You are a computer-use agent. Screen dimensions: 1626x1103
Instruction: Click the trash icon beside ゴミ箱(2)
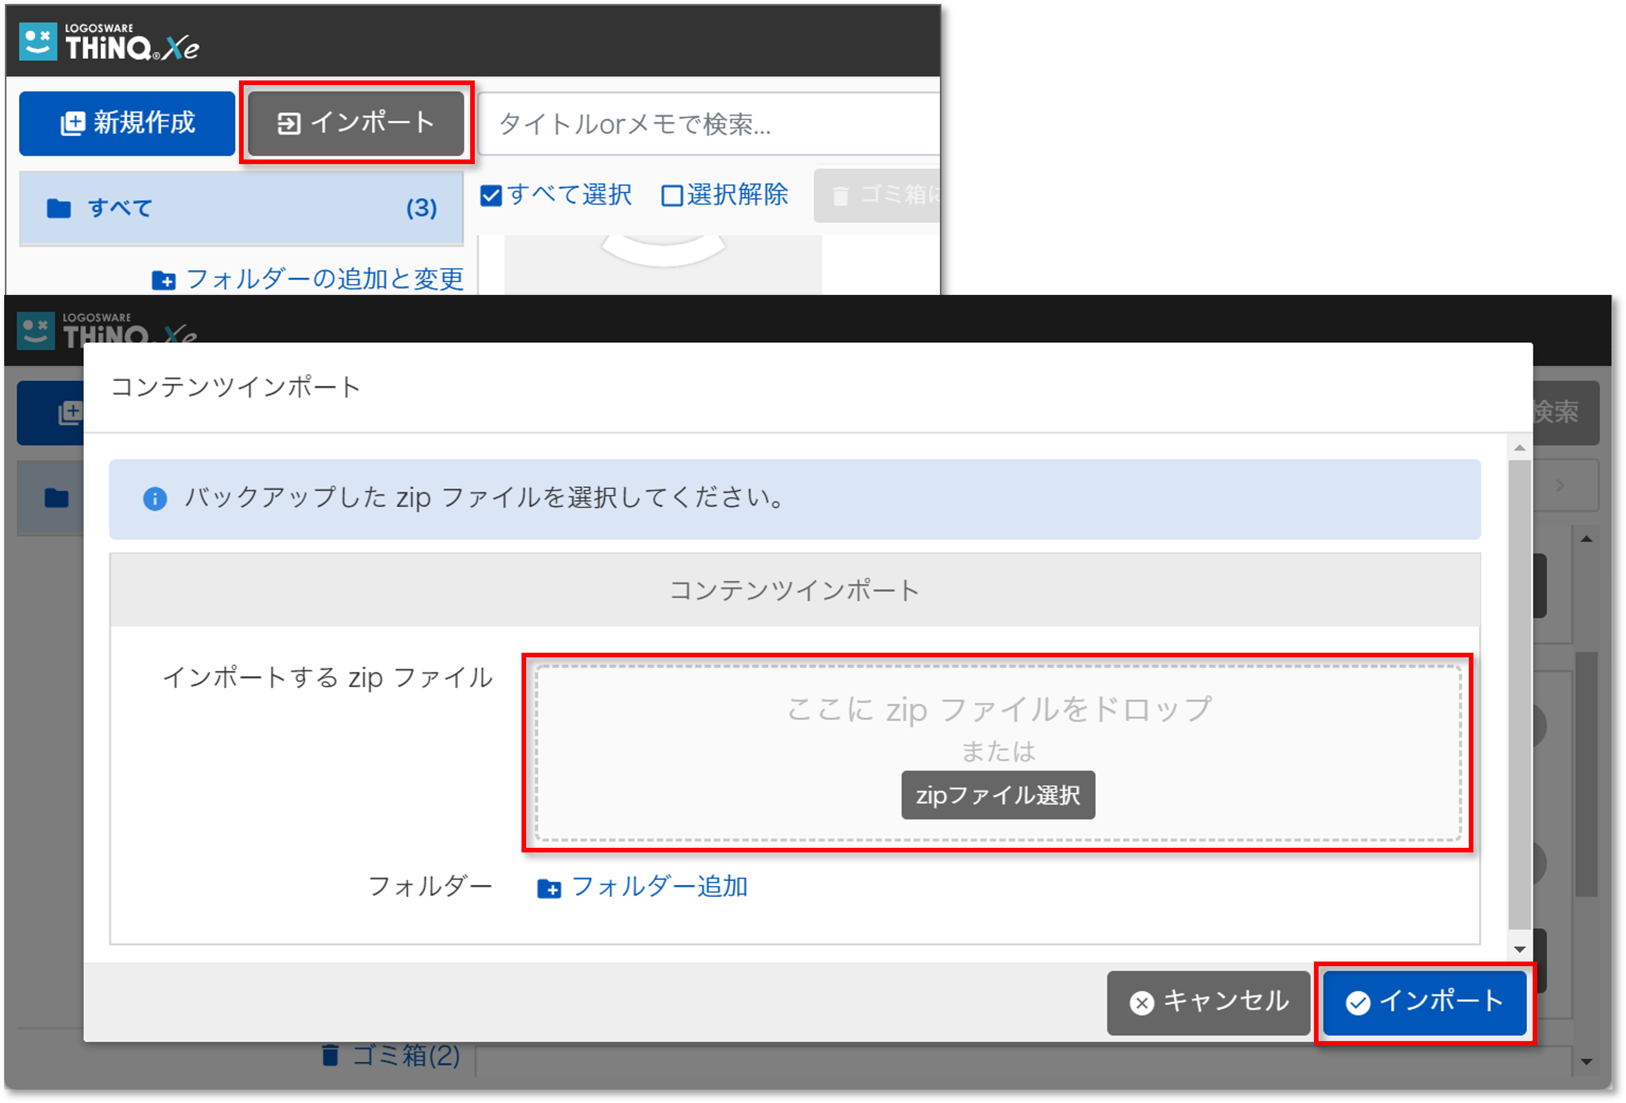pos(330,1055)
